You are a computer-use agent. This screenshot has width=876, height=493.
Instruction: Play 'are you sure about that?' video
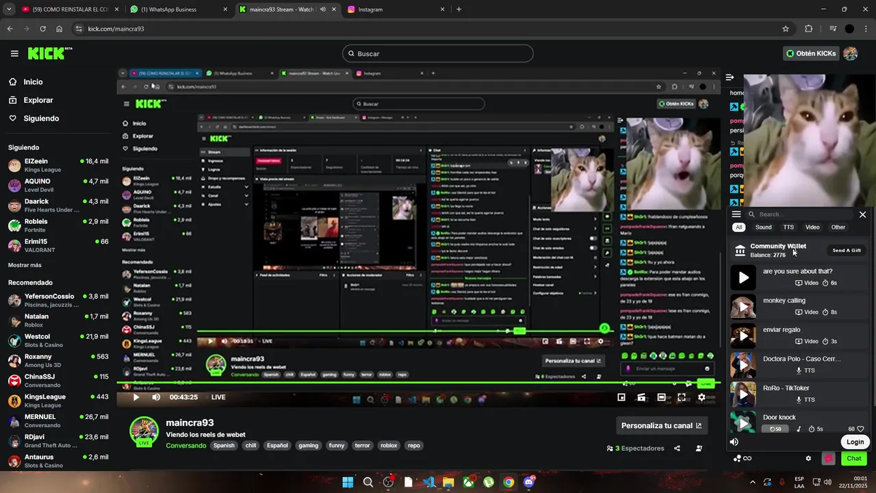pos(743,277)
